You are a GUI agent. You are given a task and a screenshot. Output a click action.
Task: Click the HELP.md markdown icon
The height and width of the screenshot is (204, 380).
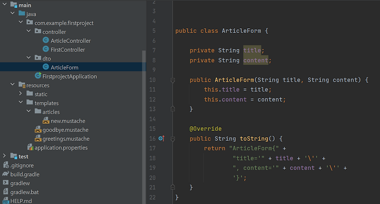pos(6,200)
